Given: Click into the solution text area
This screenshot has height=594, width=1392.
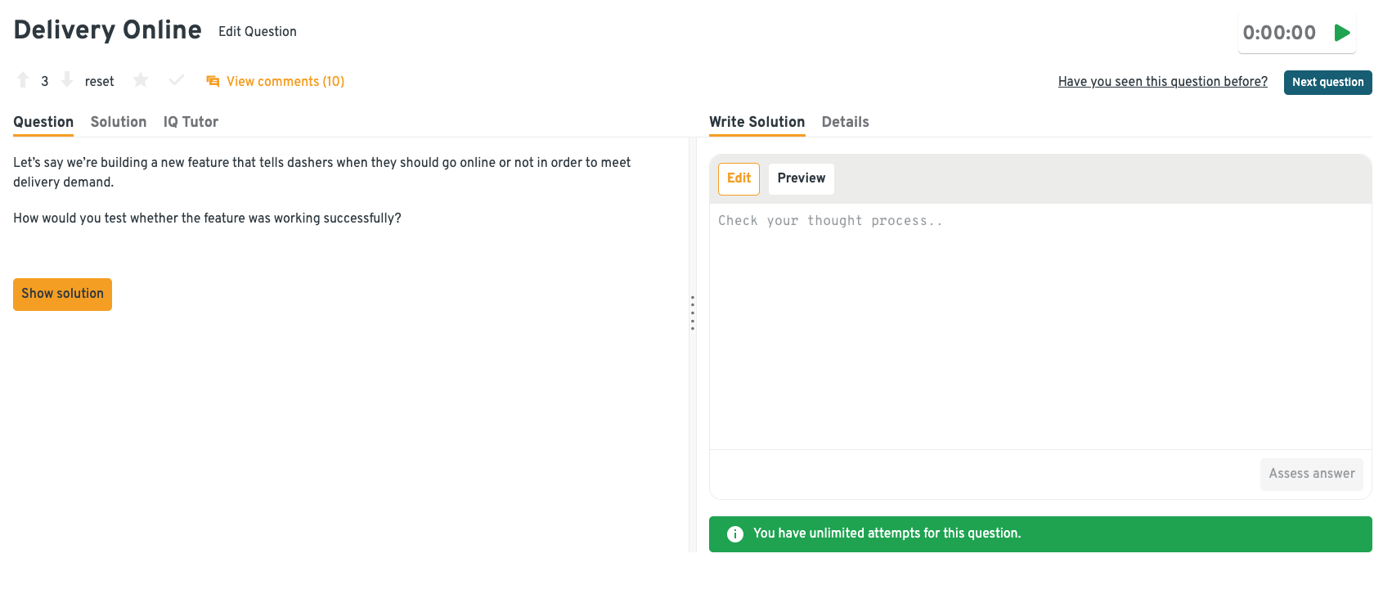Looking at the screenshot, I should click(1039, 327).
